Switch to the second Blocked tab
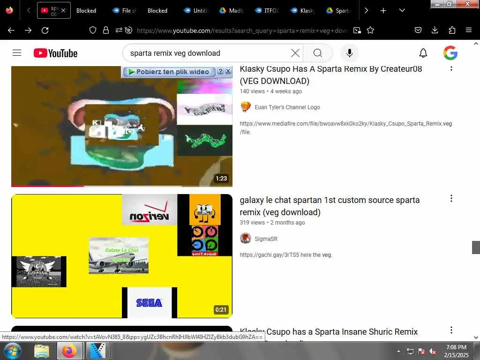 pyautogui.click(x=157, y=11)
